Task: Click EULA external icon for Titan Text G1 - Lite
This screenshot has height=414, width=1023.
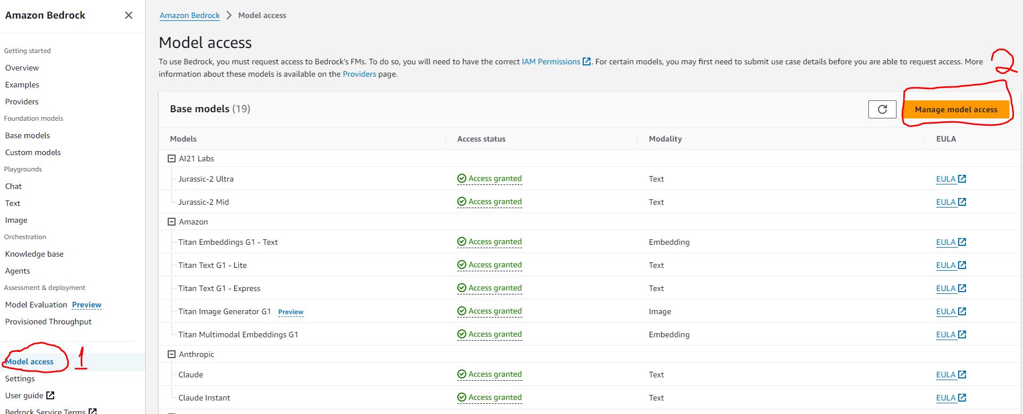Action: [x=962, y=265]
